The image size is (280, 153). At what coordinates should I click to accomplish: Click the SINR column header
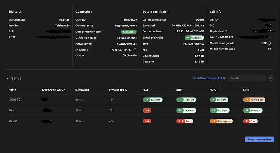click(x=246, y=90)
